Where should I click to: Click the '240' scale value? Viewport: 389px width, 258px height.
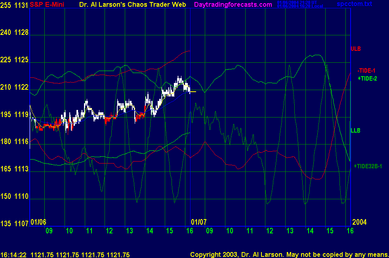6,32
